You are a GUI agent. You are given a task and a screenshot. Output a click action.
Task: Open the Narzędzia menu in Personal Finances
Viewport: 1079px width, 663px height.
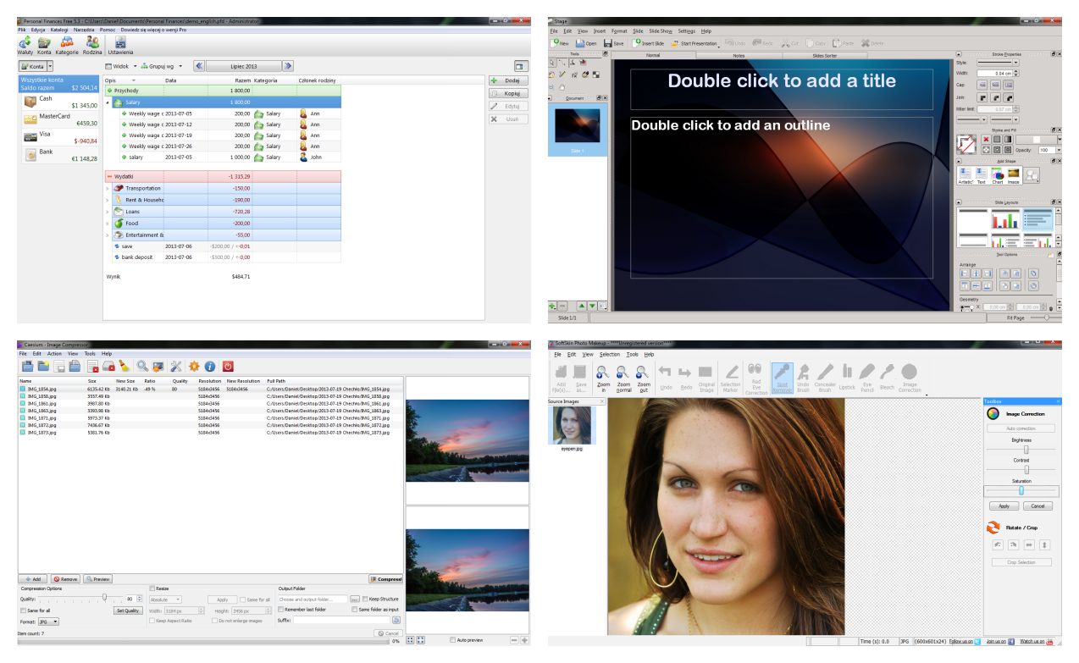(86, 30)
